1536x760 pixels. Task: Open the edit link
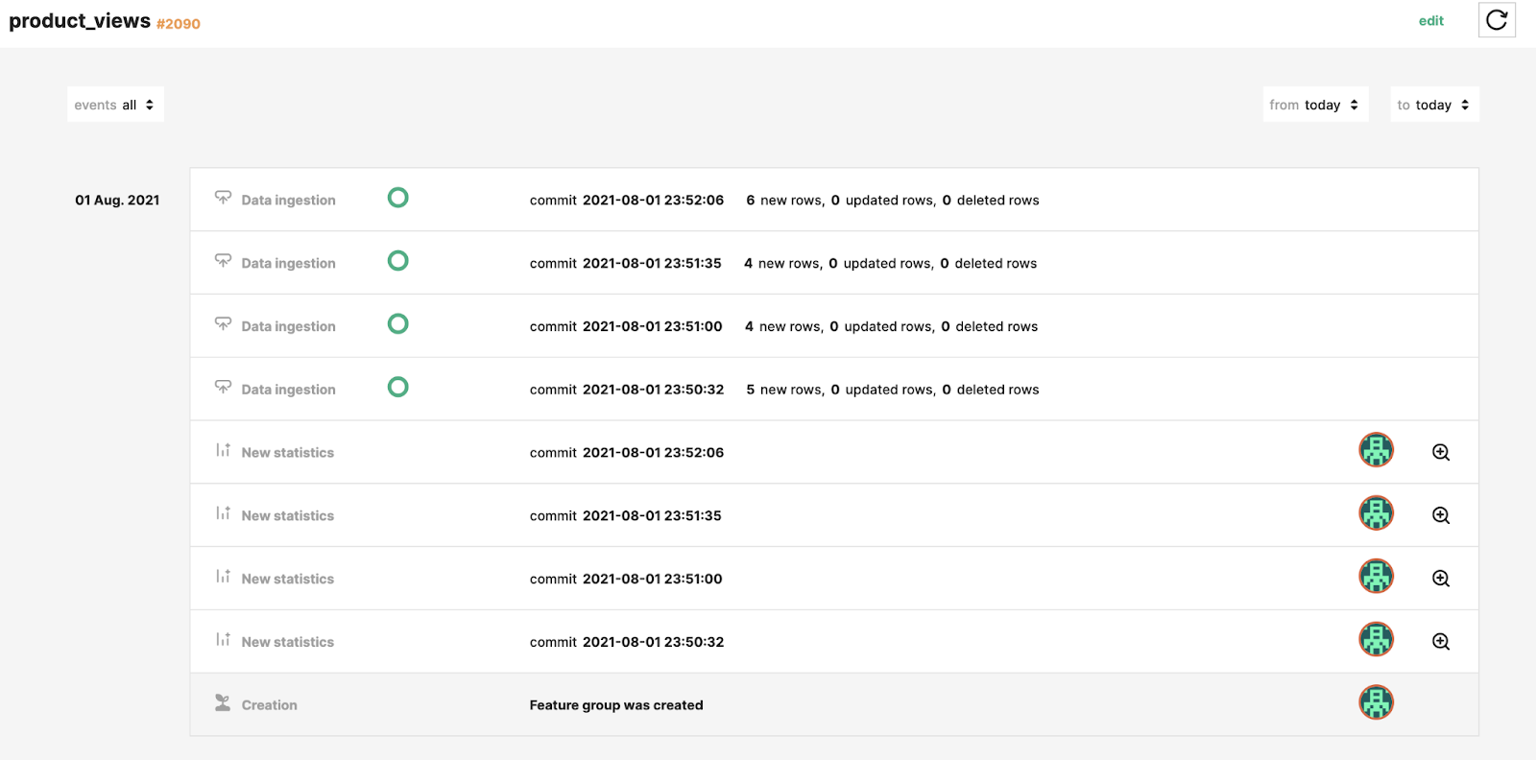coord(1431,21)
